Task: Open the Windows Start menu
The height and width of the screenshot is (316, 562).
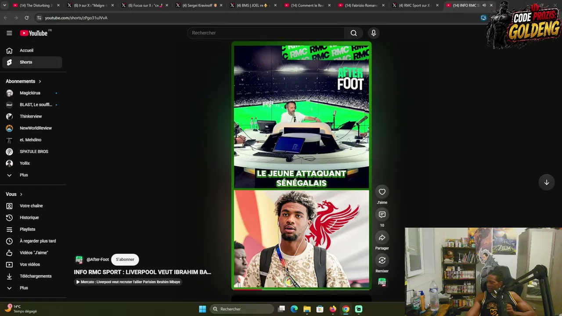Action: point(202,309)
